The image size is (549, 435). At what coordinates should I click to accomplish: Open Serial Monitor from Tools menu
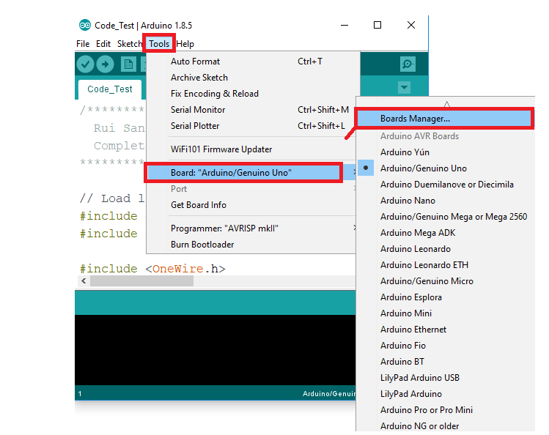(251, 109)
